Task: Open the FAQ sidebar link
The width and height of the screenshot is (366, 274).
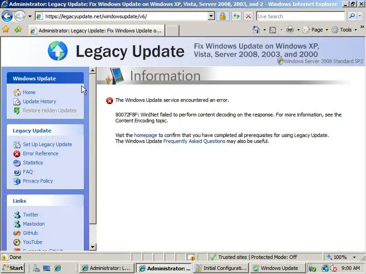Action: tap(27, 172)
